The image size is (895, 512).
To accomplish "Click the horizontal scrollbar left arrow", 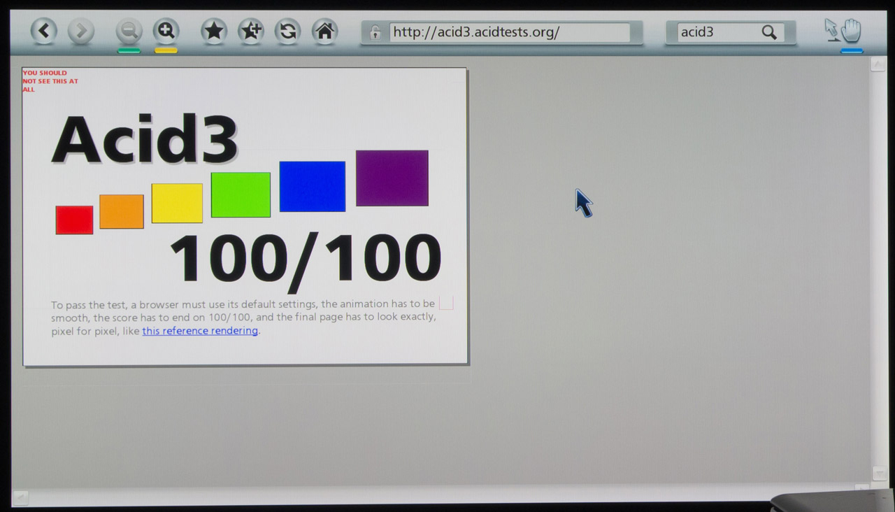I will tap(21, 497).
